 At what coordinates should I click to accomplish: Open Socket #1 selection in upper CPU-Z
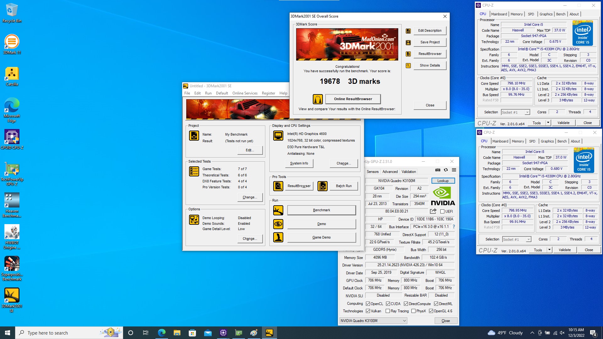click(x=515, y=112)
